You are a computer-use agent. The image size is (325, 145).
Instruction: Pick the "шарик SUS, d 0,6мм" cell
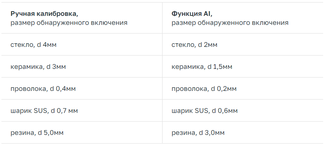[204, 111]
